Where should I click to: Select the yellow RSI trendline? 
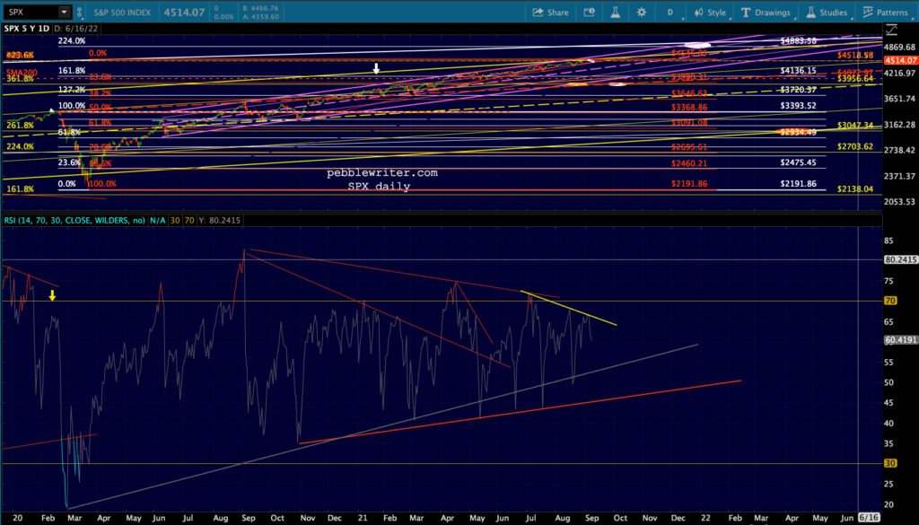(568, 308)
